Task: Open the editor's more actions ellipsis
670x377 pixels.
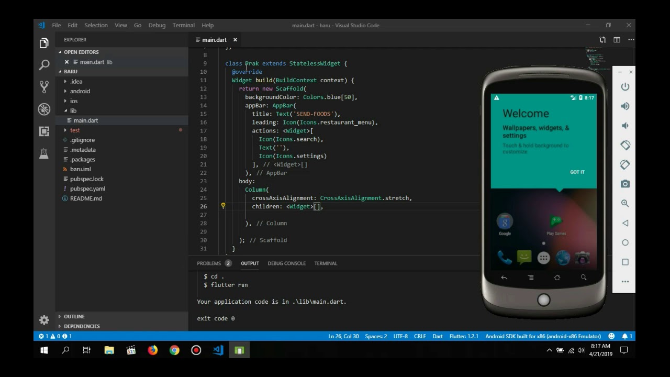Action: point(631,40)
